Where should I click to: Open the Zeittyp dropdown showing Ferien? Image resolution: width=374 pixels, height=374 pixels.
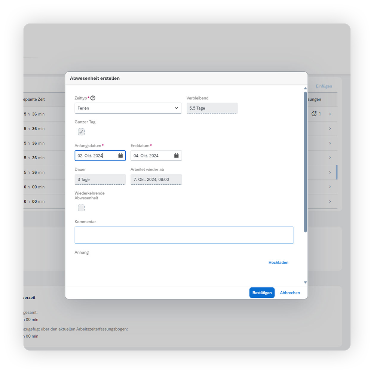[128, 108]
